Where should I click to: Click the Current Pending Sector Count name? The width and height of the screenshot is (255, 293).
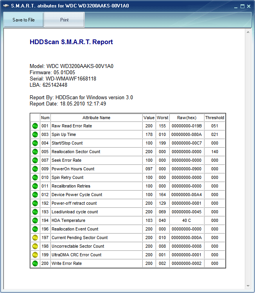(80, 238)
